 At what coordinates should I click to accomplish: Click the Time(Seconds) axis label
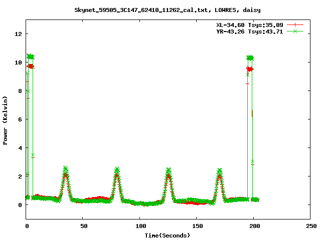pos(168,235)
